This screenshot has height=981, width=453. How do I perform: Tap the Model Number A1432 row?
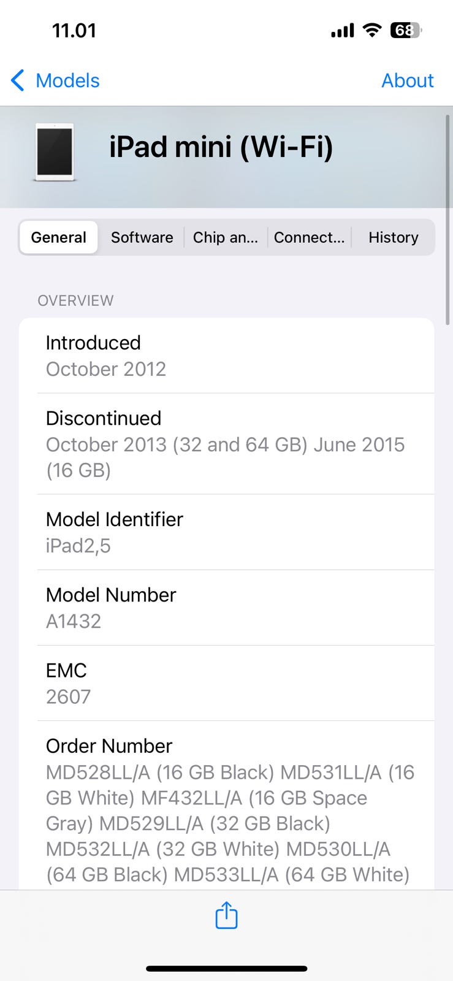(226, 608)
